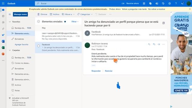This screenshot has width=192, height=108.
Task: Start a Reunirse ahora meeting
Action: tap(130, 3)
